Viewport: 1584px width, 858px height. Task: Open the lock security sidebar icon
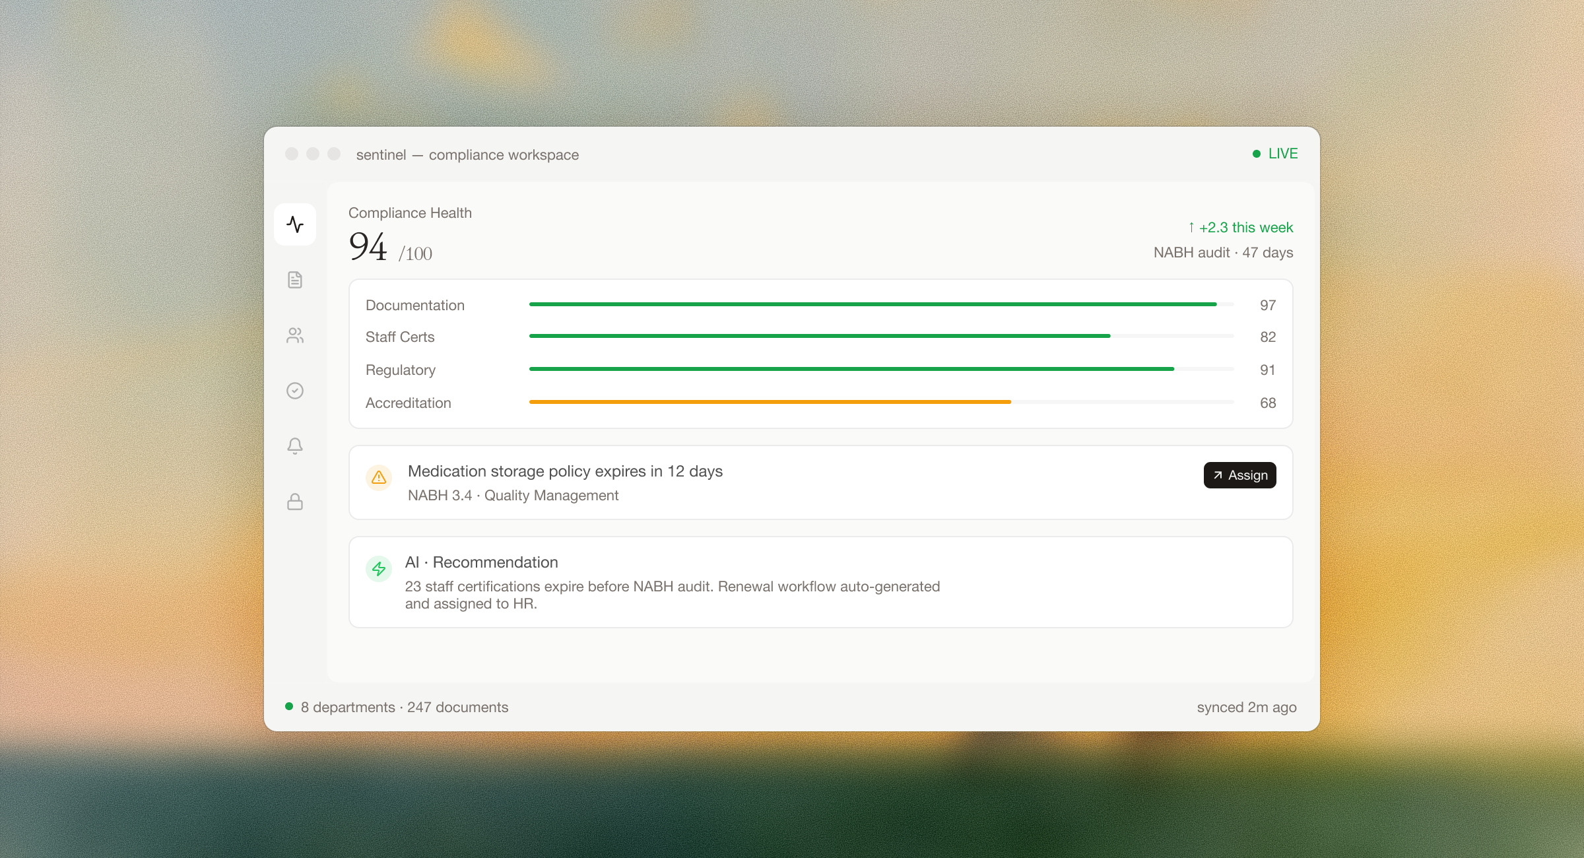[295, 502]
